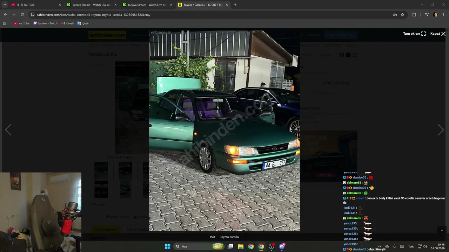This screenshot has width=449, height=252.
Task: Open the network quick settings icon
Action: point(420,246)
